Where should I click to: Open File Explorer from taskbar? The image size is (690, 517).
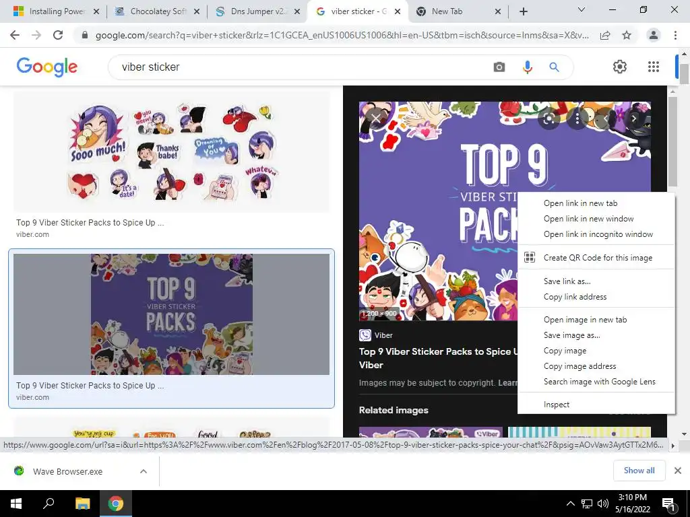click(82, 504)
